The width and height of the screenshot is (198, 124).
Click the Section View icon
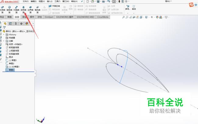[x=134, y=17]
